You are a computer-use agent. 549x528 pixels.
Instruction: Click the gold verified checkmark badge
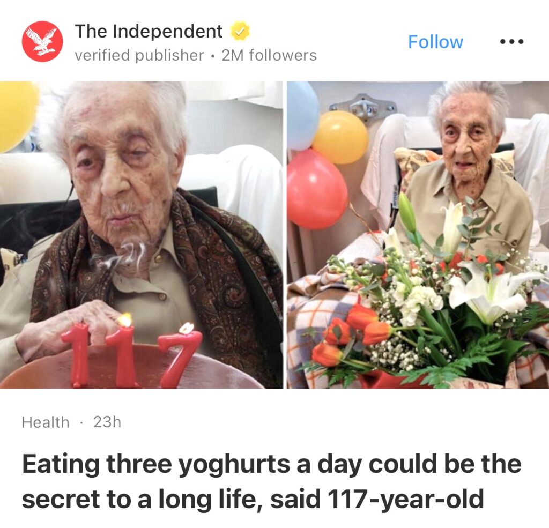pos(240,31)
